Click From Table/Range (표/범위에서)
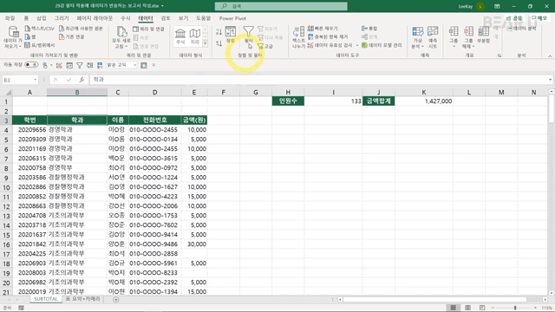The width and height of the screenshot is (555, 312). pos(39,45)
